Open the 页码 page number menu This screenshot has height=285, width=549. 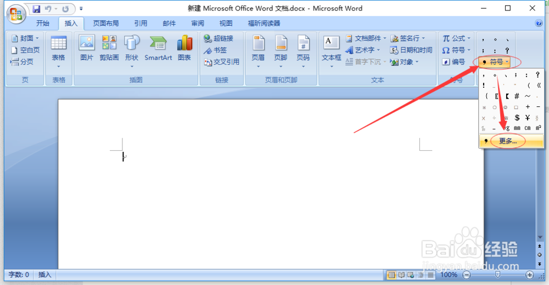tap(303, 52)
